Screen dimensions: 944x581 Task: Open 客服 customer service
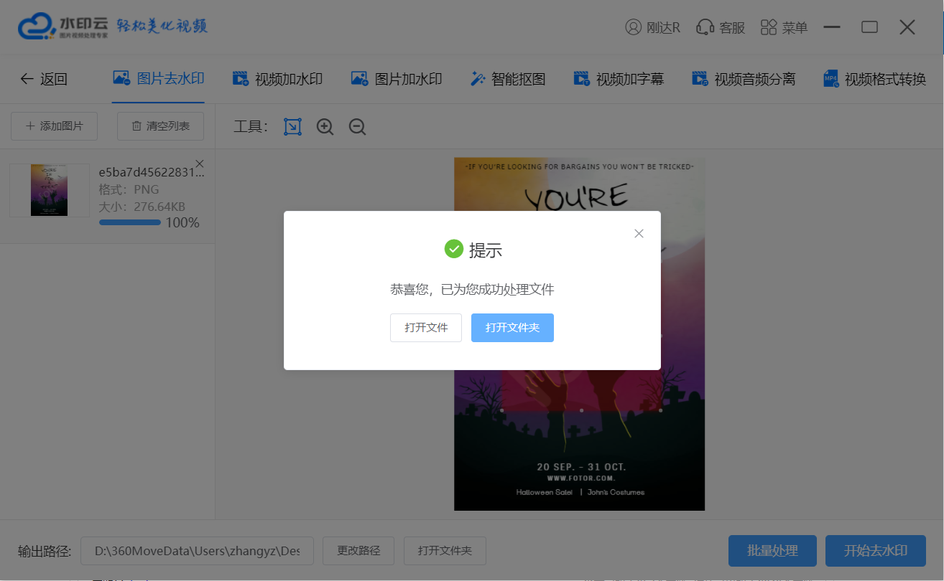point(721,27)
